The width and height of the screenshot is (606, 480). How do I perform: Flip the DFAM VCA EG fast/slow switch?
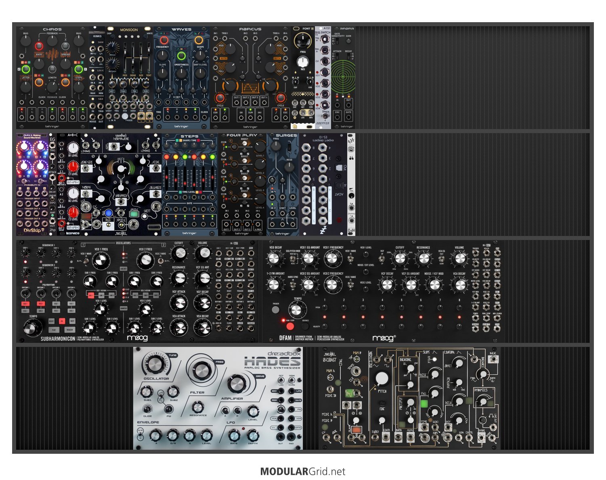(x=441, y=258)
